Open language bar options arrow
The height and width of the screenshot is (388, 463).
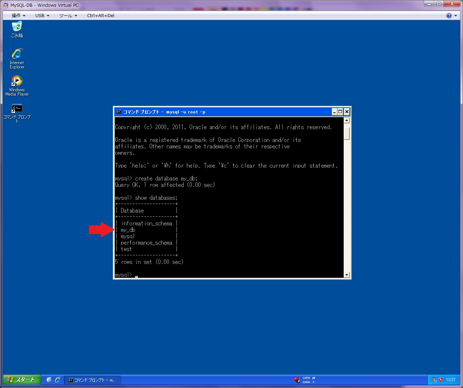pos(314,382)
